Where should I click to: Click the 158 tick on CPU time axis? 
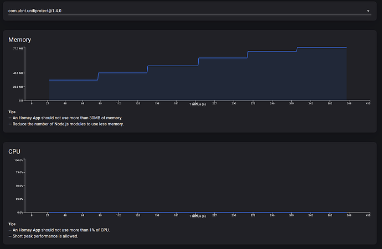[157, 215]
